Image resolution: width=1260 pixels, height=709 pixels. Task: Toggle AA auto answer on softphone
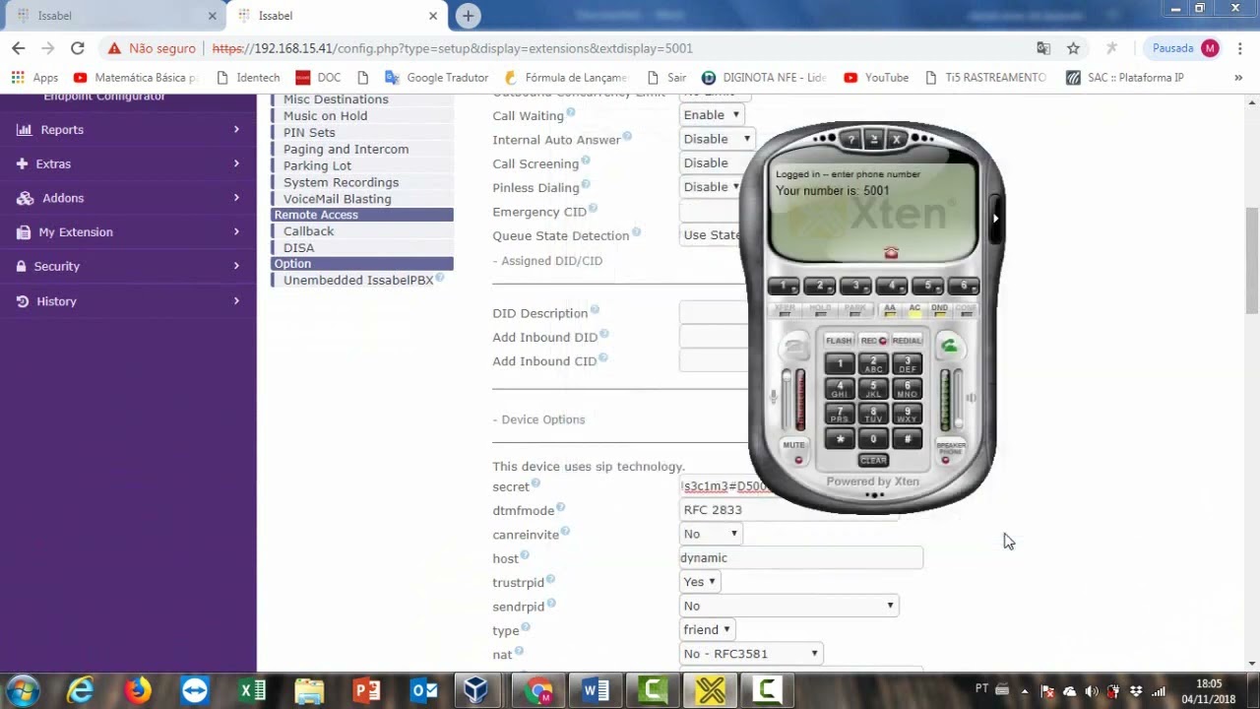click(x=890, y=310)
